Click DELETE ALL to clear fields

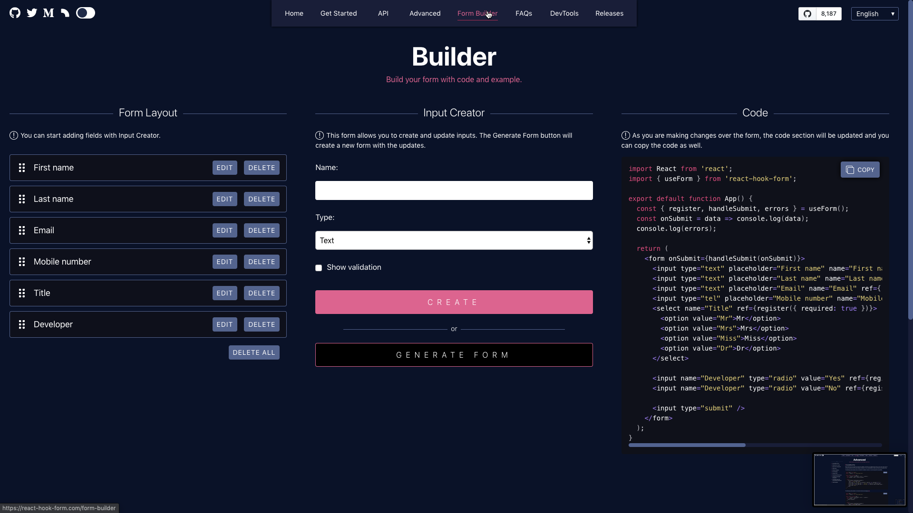point(253,352)
